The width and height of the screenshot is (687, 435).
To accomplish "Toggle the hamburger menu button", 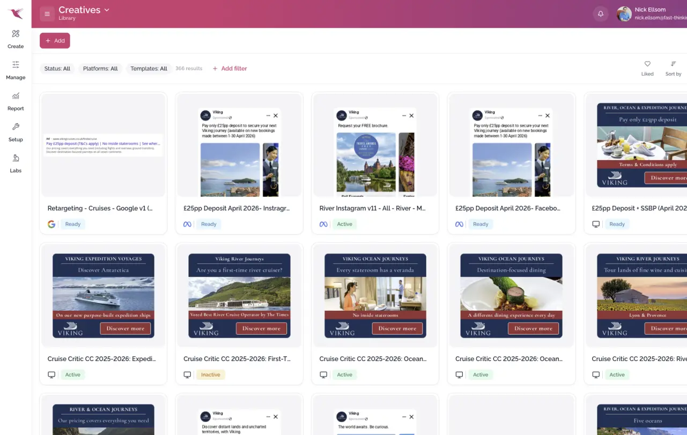I will point(47,14).
